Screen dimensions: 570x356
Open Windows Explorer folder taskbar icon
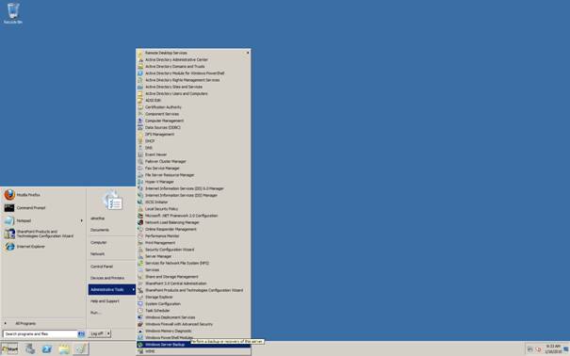click(64, 349)
